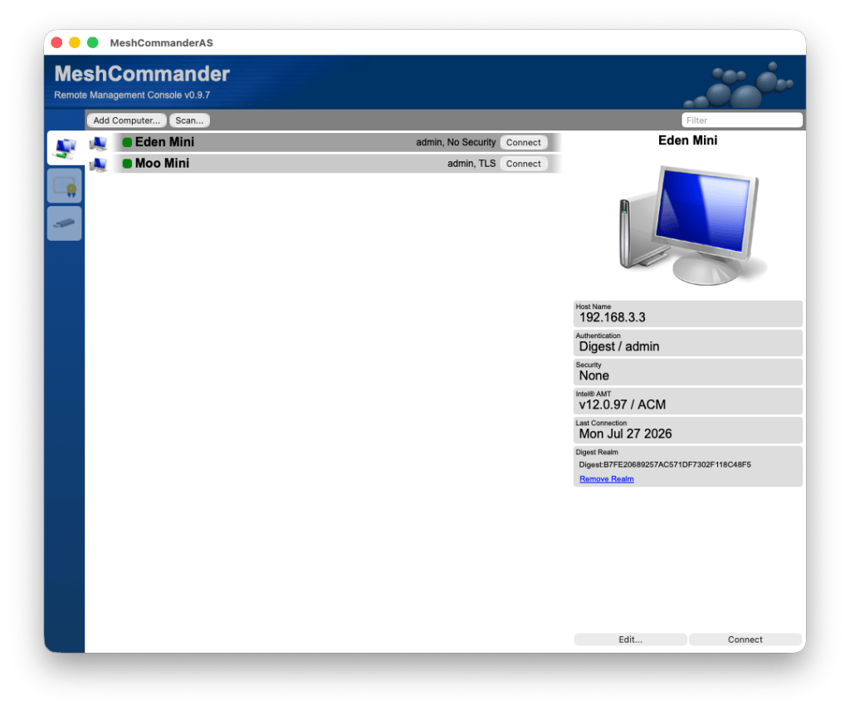
Task: Focus the Filter input field
Action: click(741, 120)
